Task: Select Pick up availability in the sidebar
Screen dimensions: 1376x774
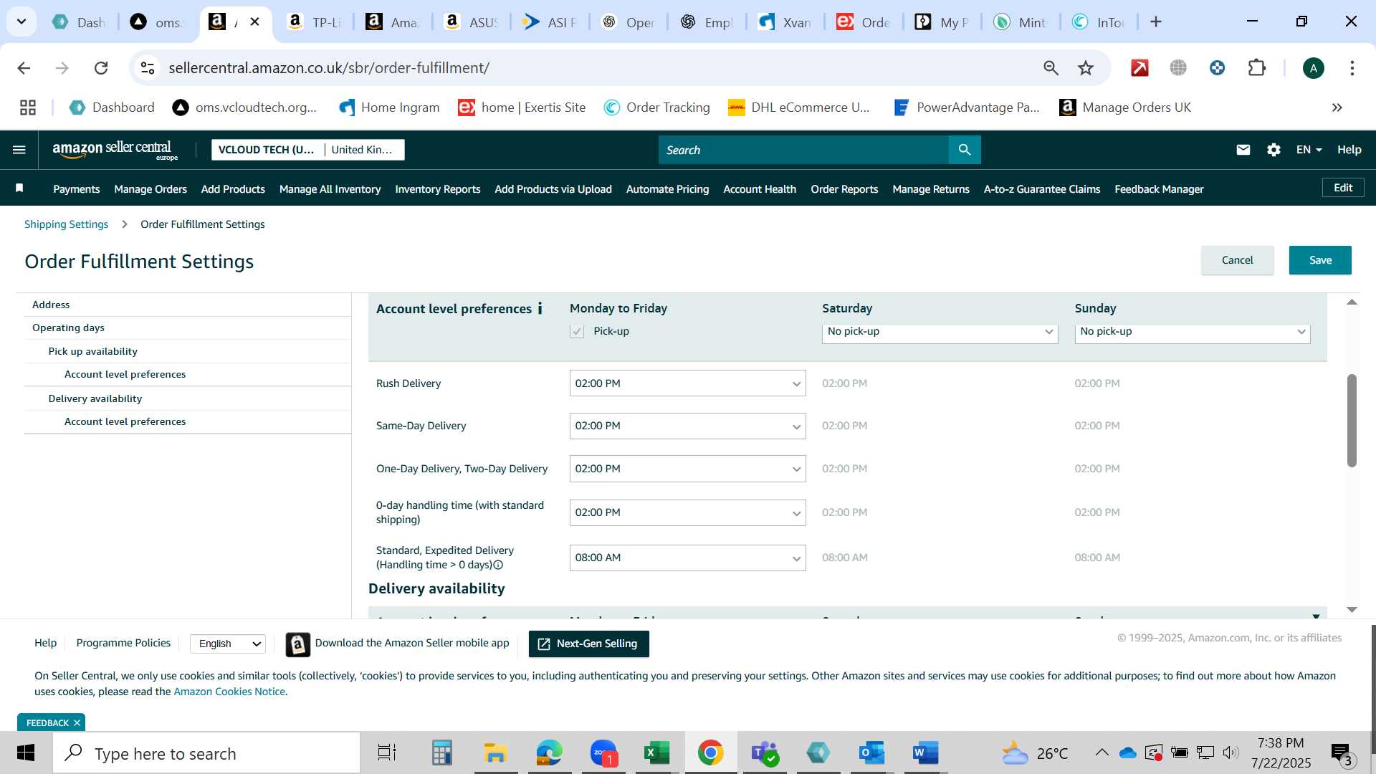Action: [x=92, y=351]
